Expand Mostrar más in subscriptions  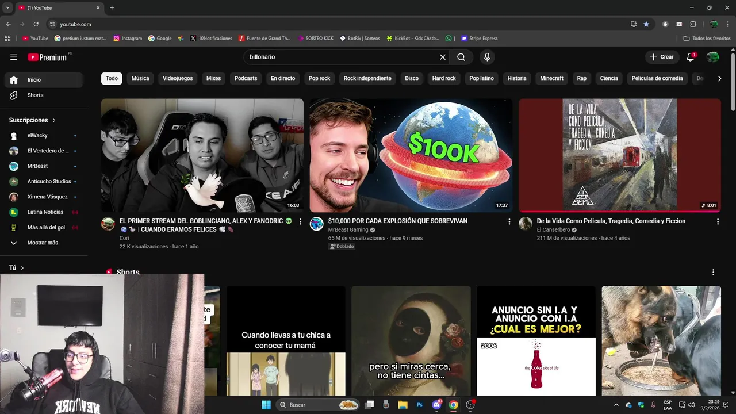coord(44,243)
